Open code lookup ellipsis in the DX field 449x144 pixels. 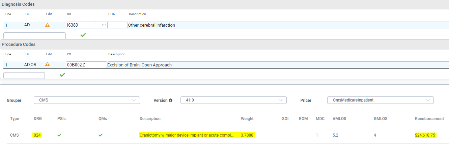tap(104, 25)
